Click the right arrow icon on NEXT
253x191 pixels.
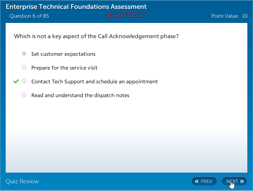[242, 181]
